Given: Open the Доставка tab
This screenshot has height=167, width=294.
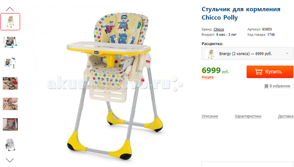Looking at the screenshot, I should pos(286,116).
